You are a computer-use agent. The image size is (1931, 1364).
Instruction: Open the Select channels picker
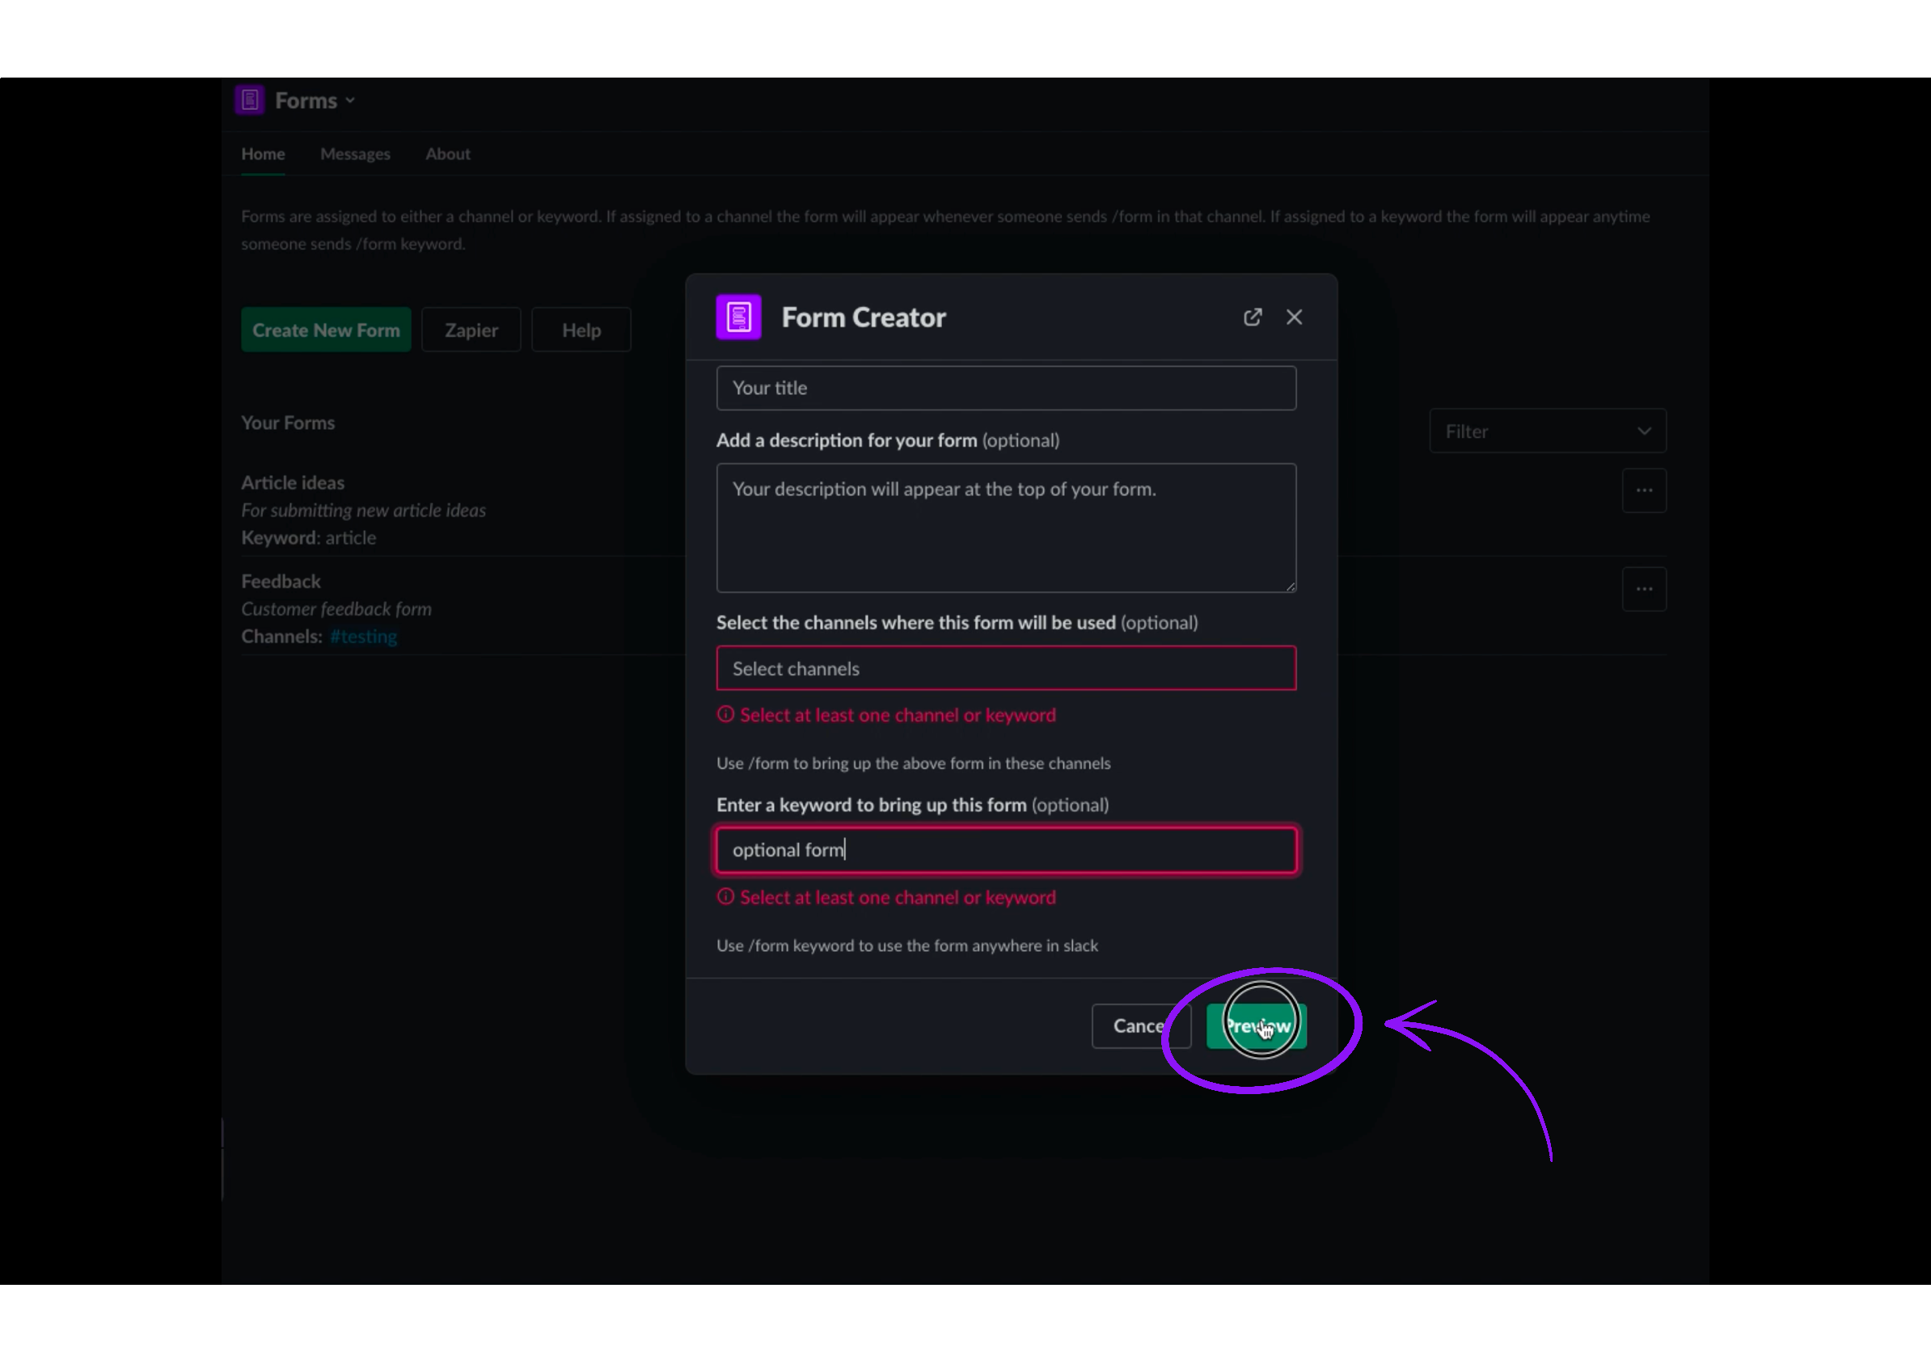[1006, 668]
